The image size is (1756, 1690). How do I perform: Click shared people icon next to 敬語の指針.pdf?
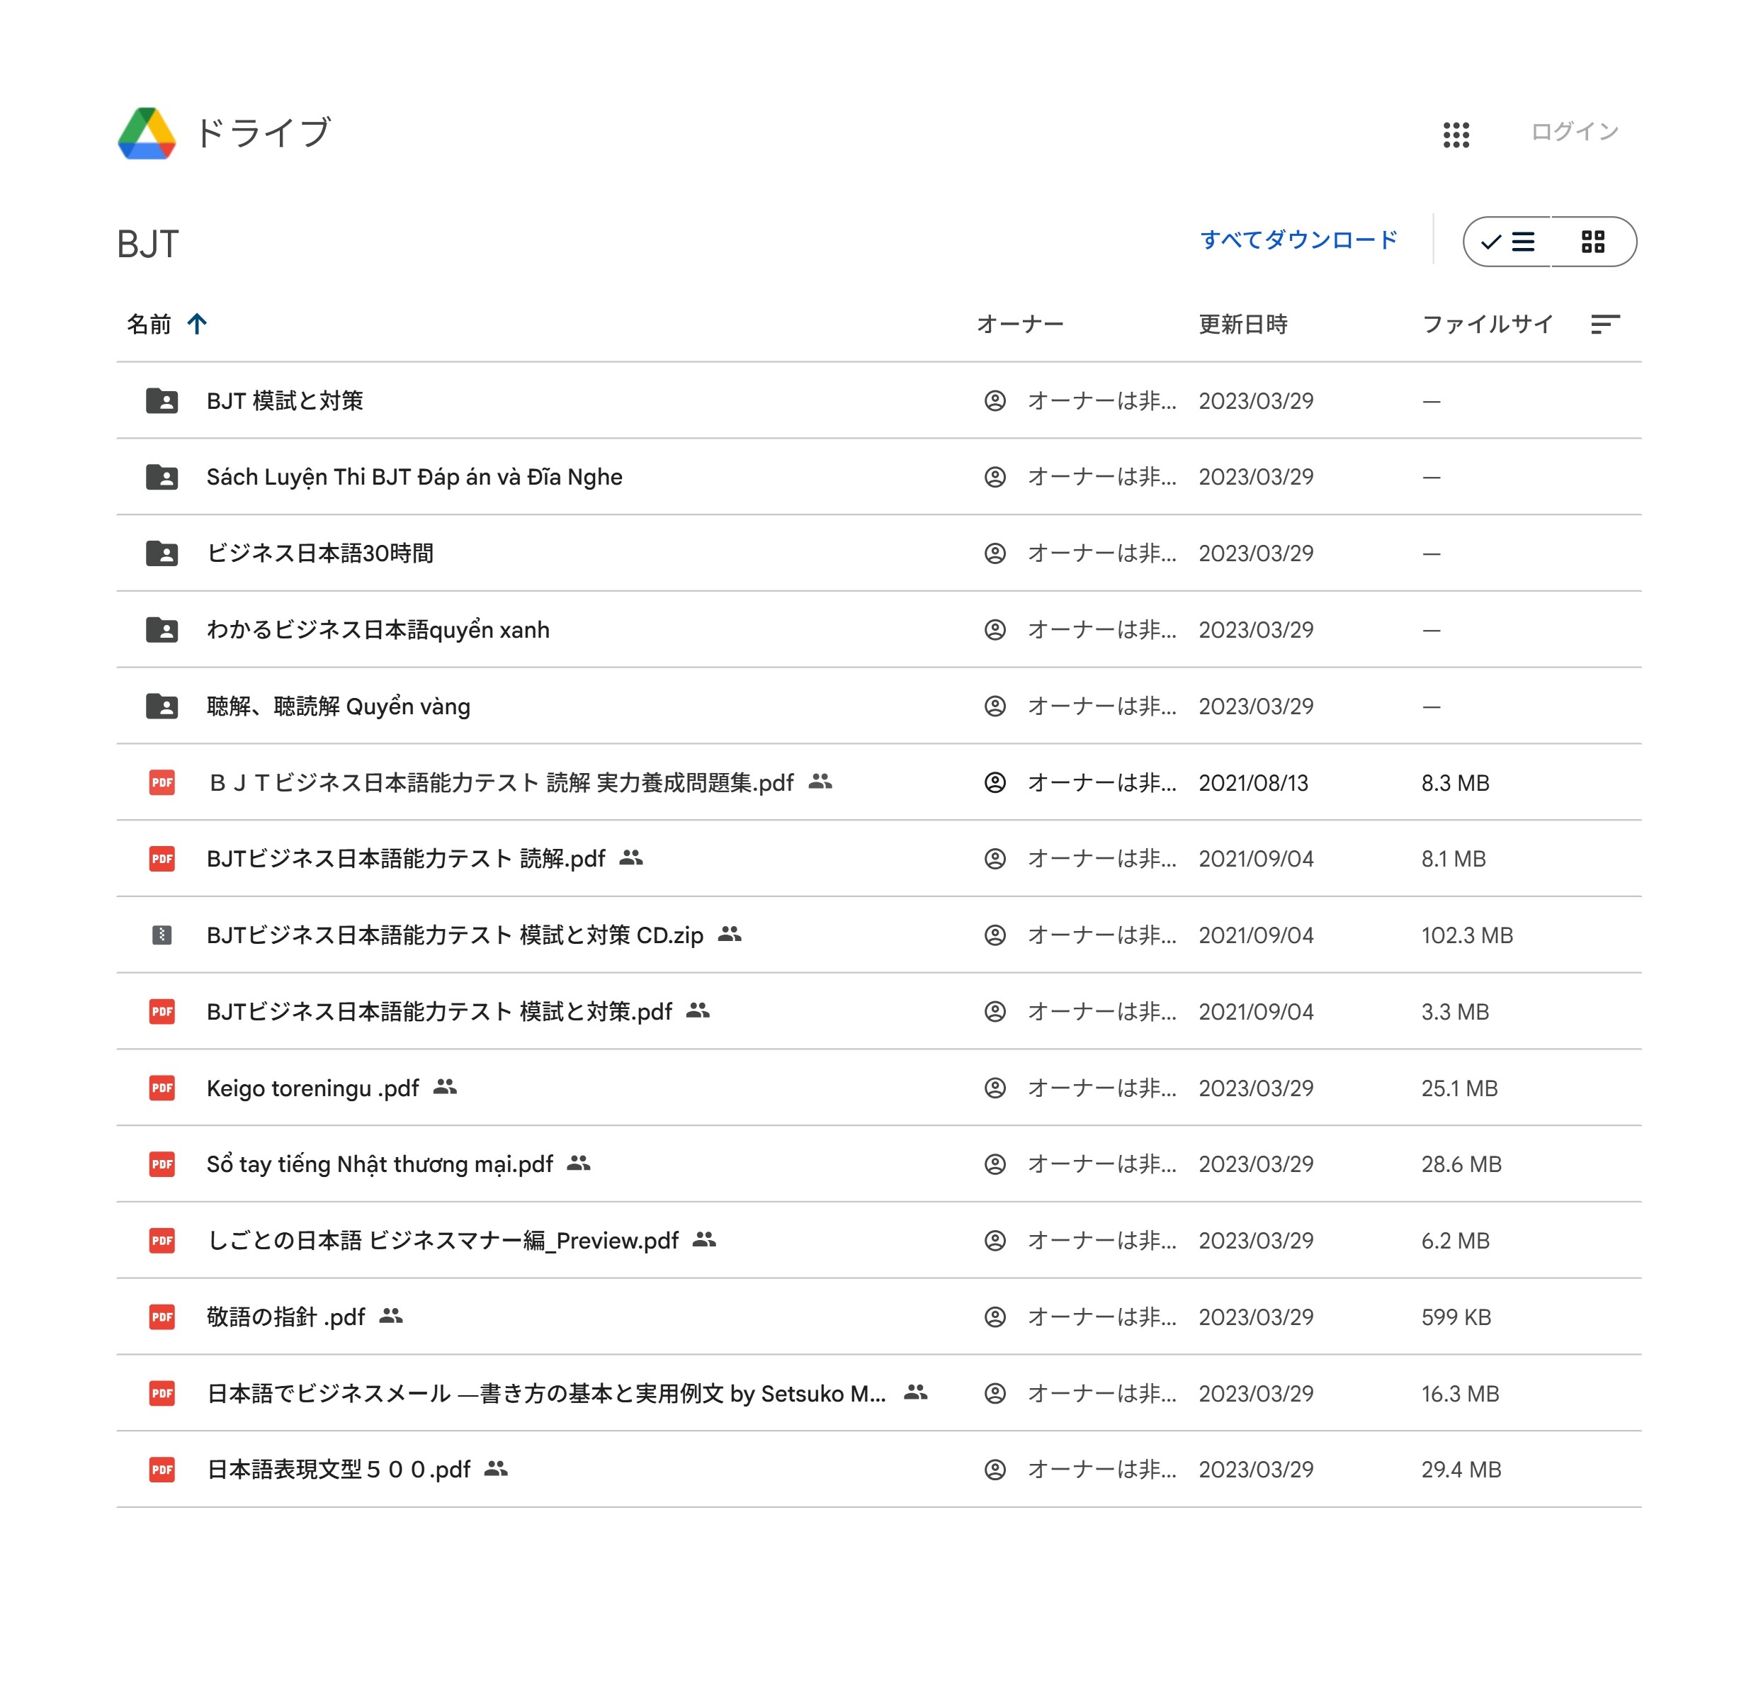(x=390, y=1315)
